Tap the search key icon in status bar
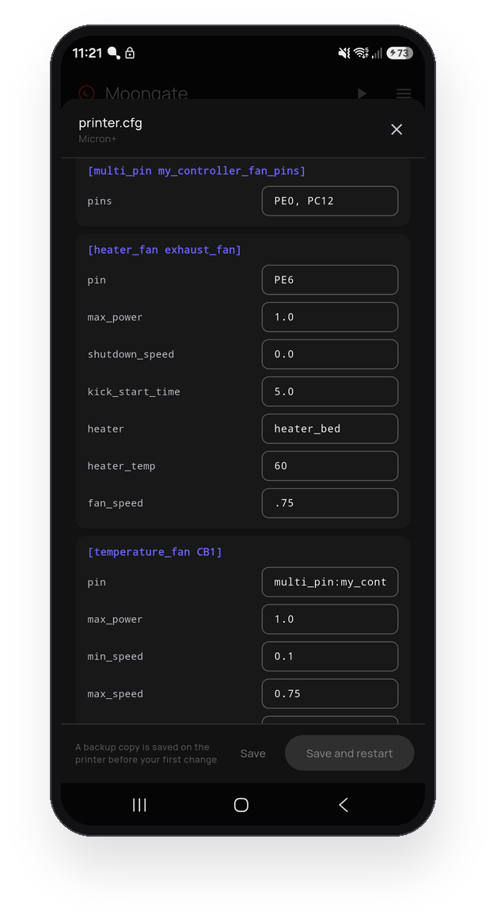497x923 pixels. [x=114, y=53]
